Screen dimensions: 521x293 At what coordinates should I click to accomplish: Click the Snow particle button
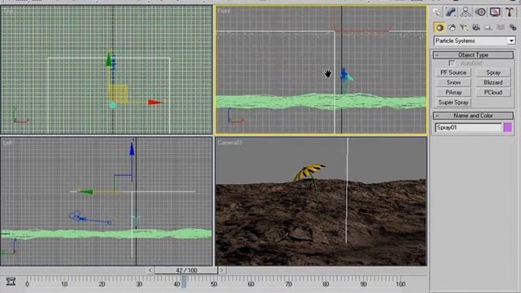tap(453, 82)
